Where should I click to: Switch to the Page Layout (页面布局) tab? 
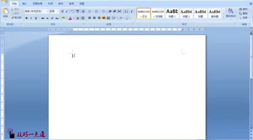(x=37, y=3)
